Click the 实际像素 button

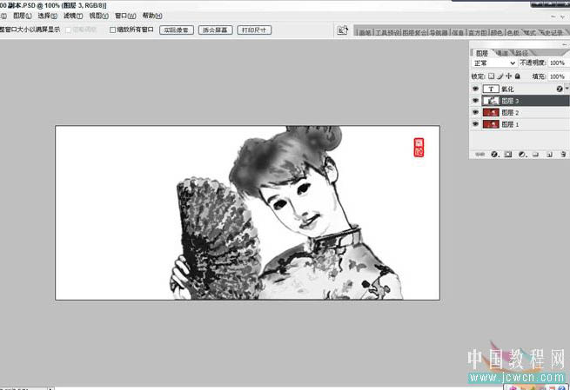175,30
